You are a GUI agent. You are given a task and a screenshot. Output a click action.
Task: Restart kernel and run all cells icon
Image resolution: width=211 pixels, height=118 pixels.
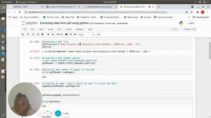click(x=75, y=34)
